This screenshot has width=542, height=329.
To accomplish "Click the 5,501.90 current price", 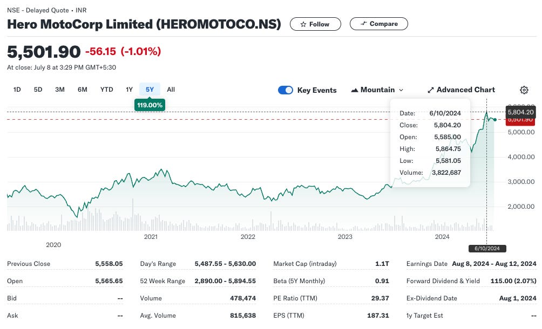I will (44, 52).
